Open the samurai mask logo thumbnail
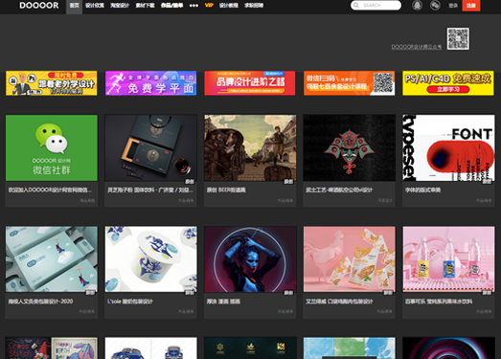The height and width of the screenshot is (359, 501). (350, 147)
